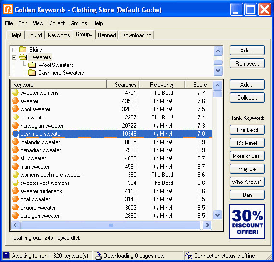274x262 pixels.
Task: Select the Wool Sweaters folder icon
Action: pyautogui.click(x=32, y=65)
